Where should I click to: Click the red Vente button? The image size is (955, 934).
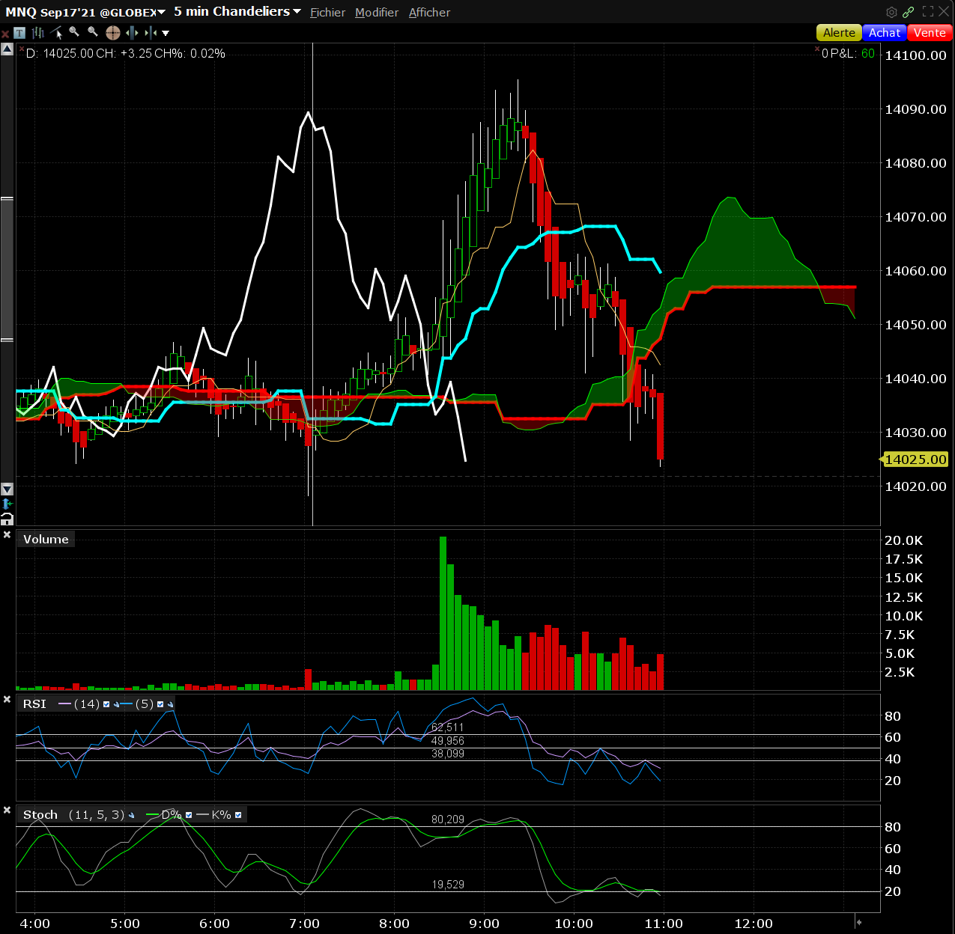pyautogui.click(x=930, y=33)
